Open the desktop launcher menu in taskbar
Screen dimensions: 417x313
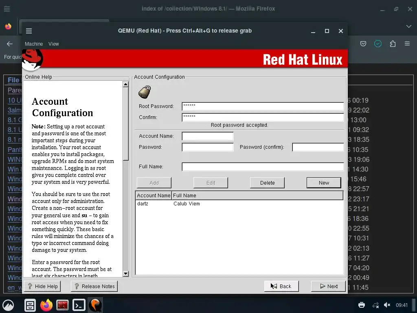(8, 305)
